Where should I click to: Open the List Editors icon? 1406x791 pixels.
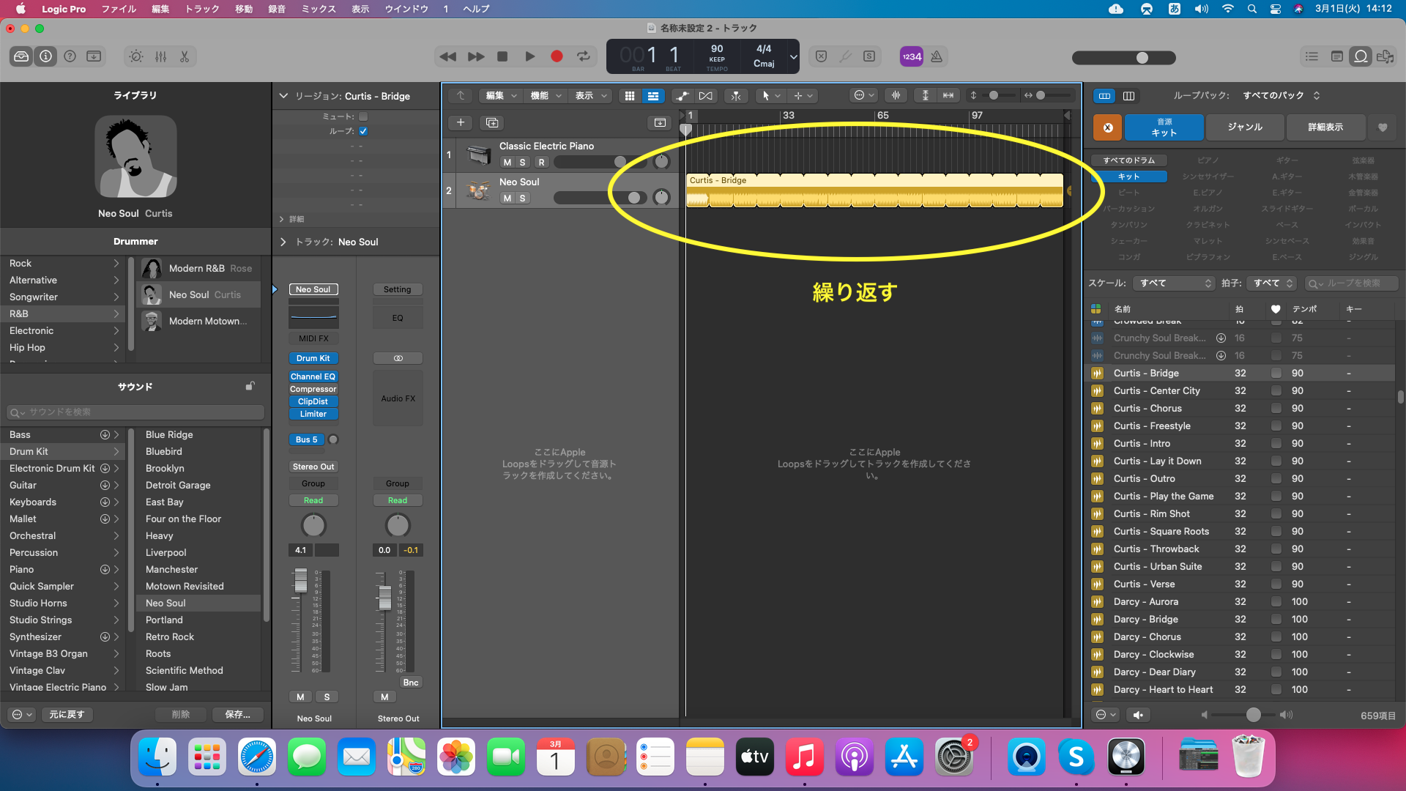click(x=1312, y=56)
